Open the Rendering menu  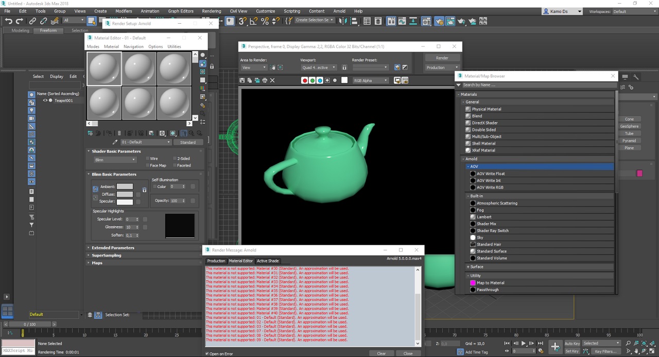tap(211, 11)
